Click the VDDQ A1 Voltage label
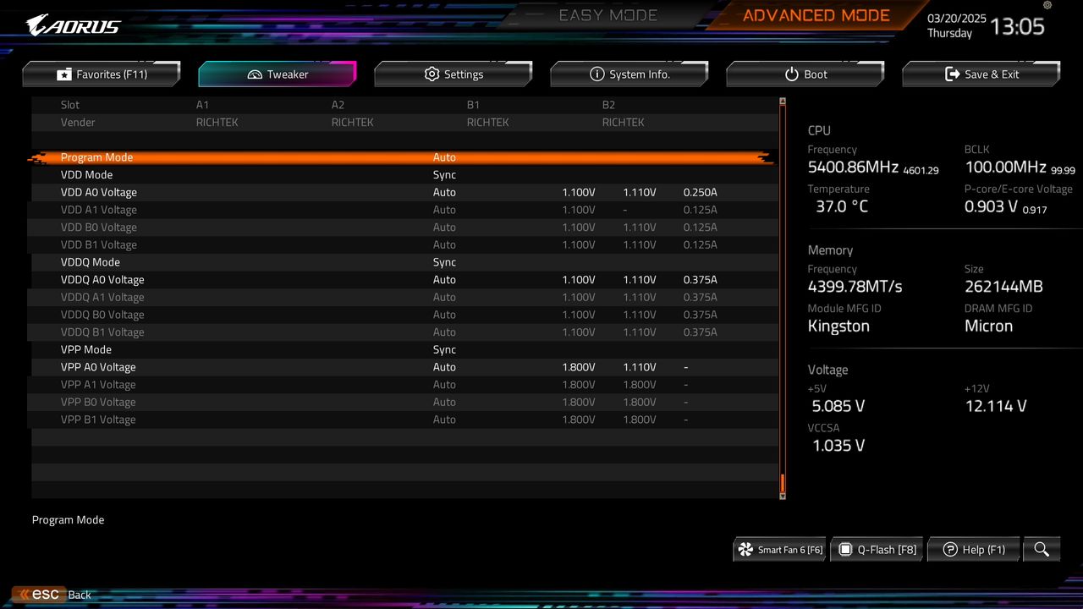This screenshot has width=1083, height=609. [x=102, y=297]
